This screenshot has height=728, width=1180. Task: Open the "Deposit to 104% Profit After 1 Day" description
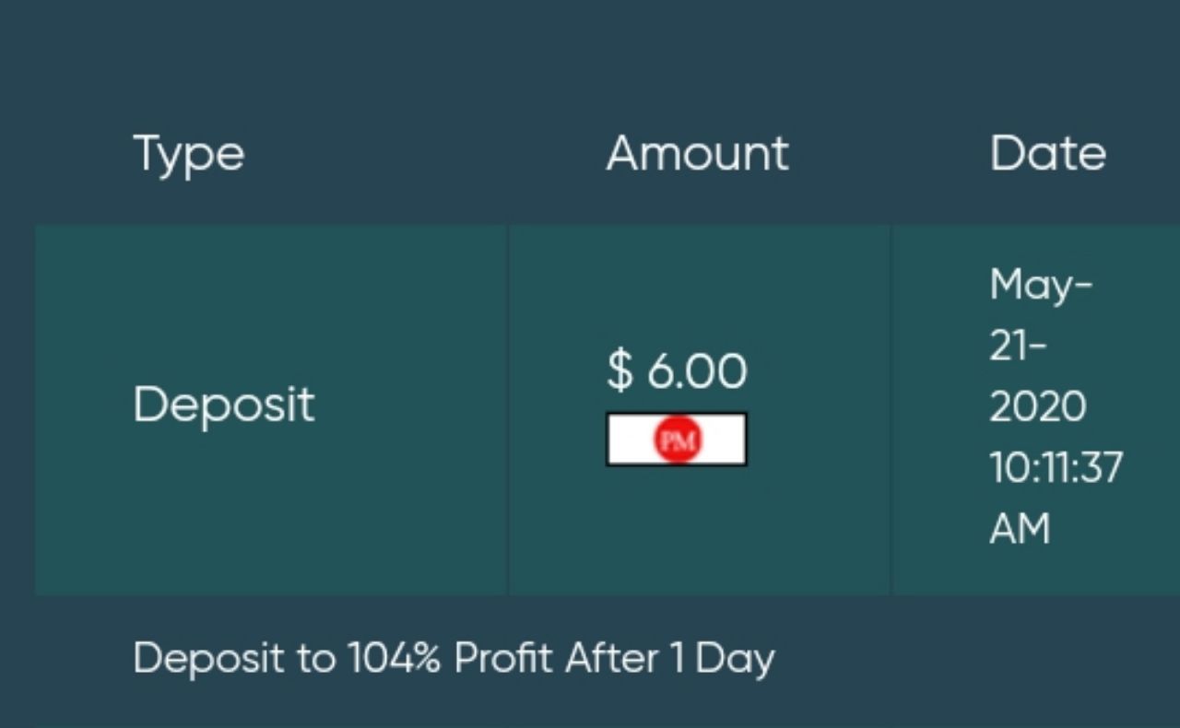[454, 659]
